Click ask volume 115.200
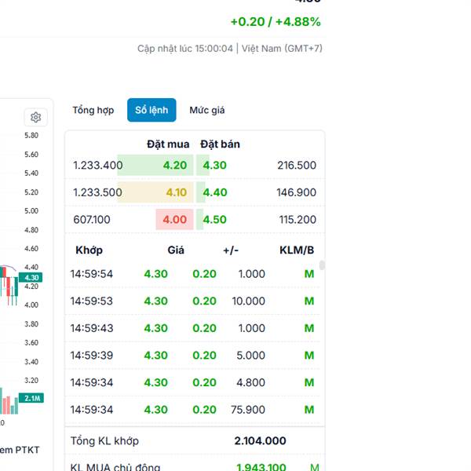This screenshot has width=471, height=471. point(298,219)
